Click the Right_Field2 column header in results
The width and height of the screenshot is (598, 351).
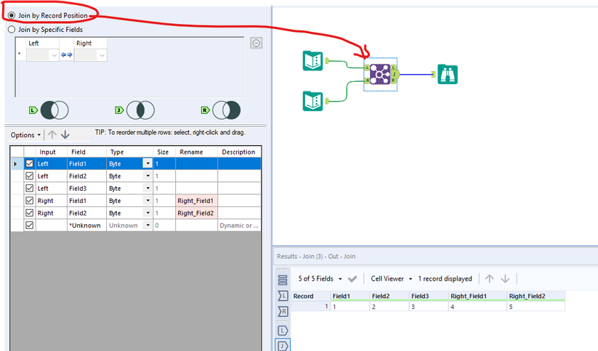(536, 296)
